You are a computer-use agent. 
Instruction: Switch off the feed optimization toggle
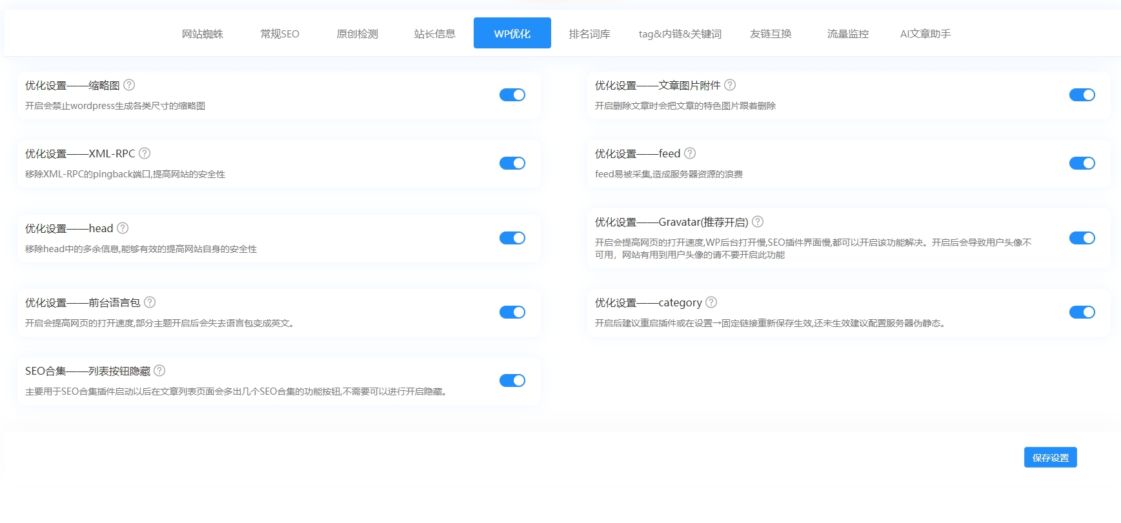pyautogui.click(x=1082, y=163)
